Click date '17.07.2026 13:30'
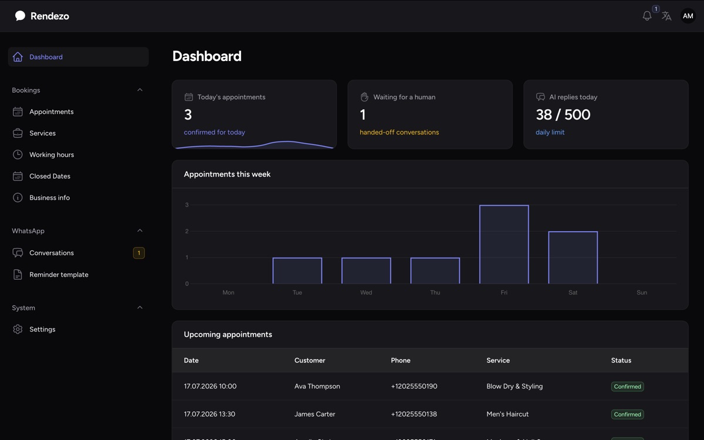This screenshot has width=704, height=440. pos(209,414)
